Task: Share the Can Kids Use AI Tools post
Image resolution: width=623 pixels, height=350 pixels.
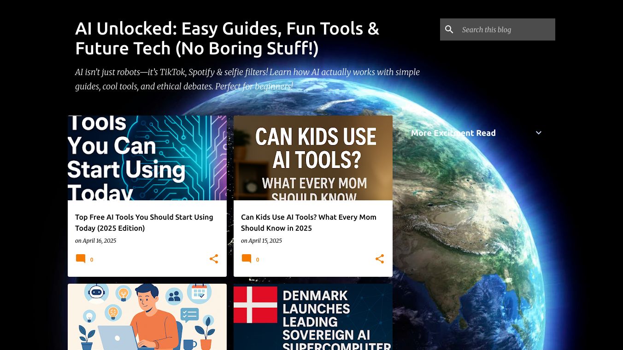Action: [x=380, y=259]
